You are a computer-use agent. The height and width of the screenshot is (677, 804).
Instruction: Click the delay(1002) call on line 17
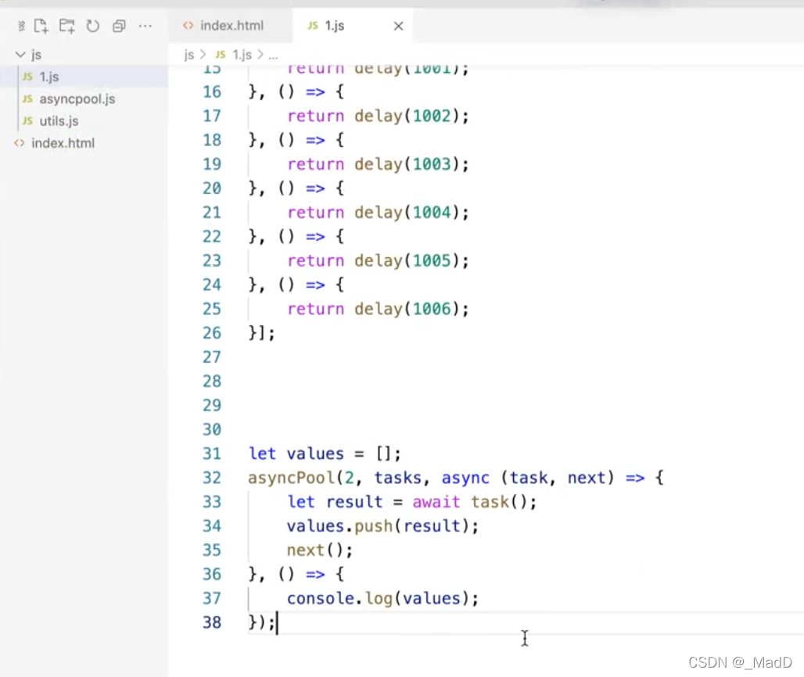pos(406,116)
